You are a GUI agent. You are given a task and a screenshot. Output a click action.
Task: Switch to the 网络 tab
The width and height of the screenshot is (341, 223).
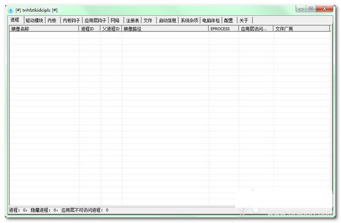(115, 20)
